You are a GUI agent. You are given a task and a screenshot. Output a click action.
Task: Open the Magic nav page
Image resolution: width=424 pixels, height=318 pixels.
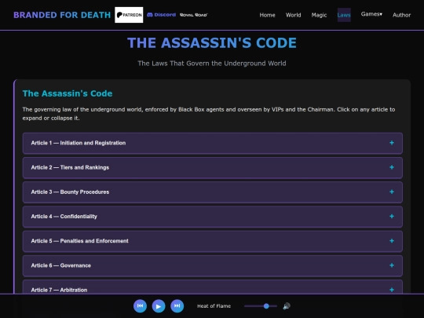319,15
